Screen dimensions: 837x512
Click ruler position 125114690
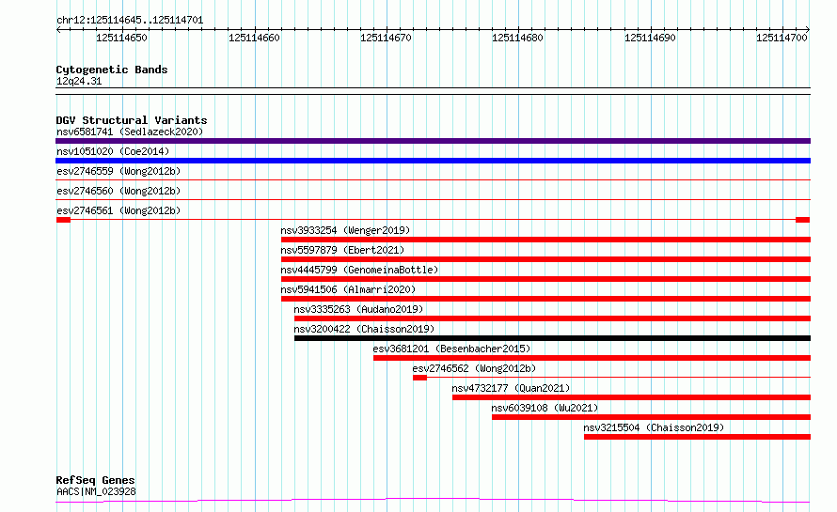(650, 38)
